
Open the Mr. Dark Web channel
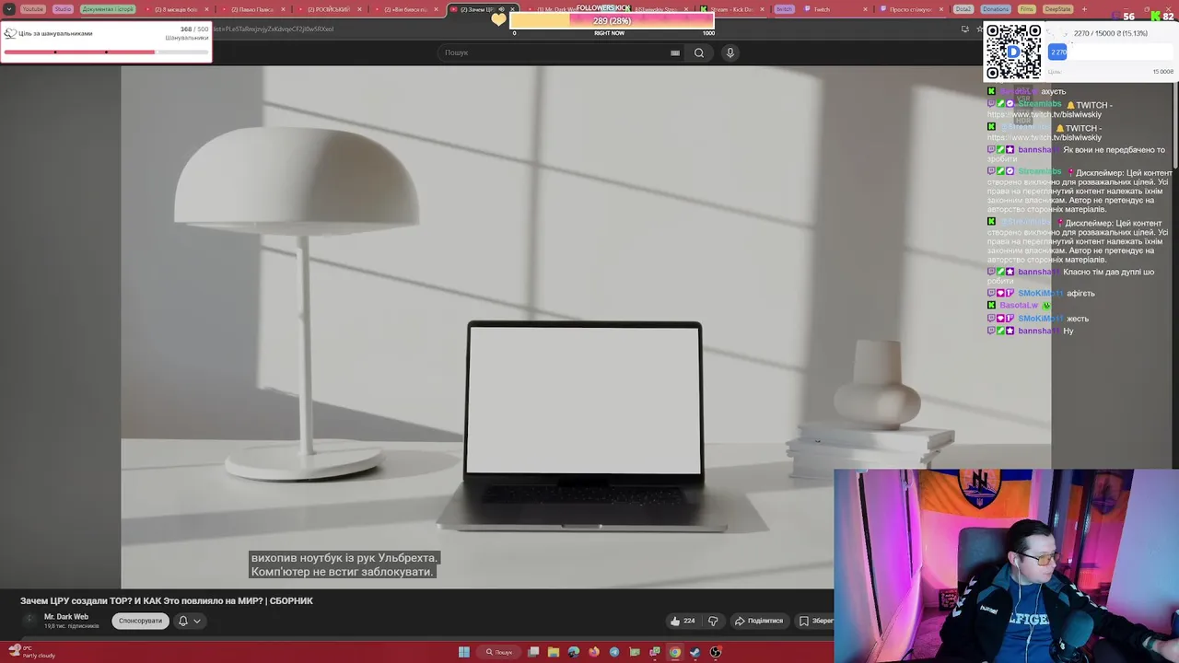coord(66,617)
